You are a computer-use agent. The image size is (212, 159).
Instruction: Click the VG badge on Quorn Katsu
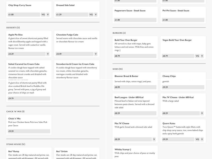pyautogui.click(x=197, y=139)
